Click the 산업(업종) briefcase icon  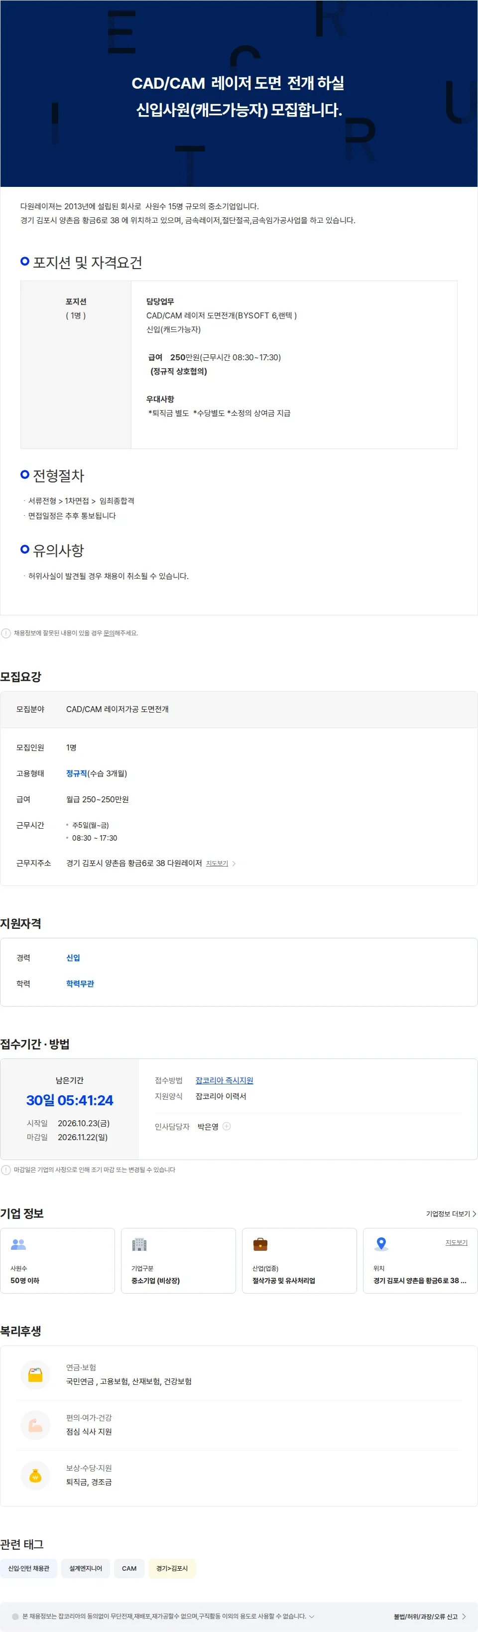(260, 1245)
